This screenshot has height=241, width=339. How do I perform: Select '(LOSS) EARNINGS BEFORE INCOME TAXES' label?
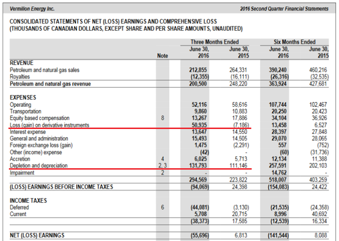pyautogui.click(x=61, y=187)
